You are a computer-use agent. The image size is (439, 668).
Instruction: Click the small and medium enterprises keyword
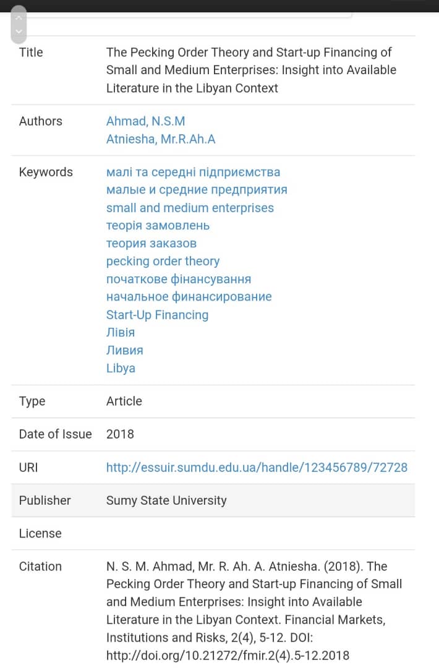(x=190, y=208)
